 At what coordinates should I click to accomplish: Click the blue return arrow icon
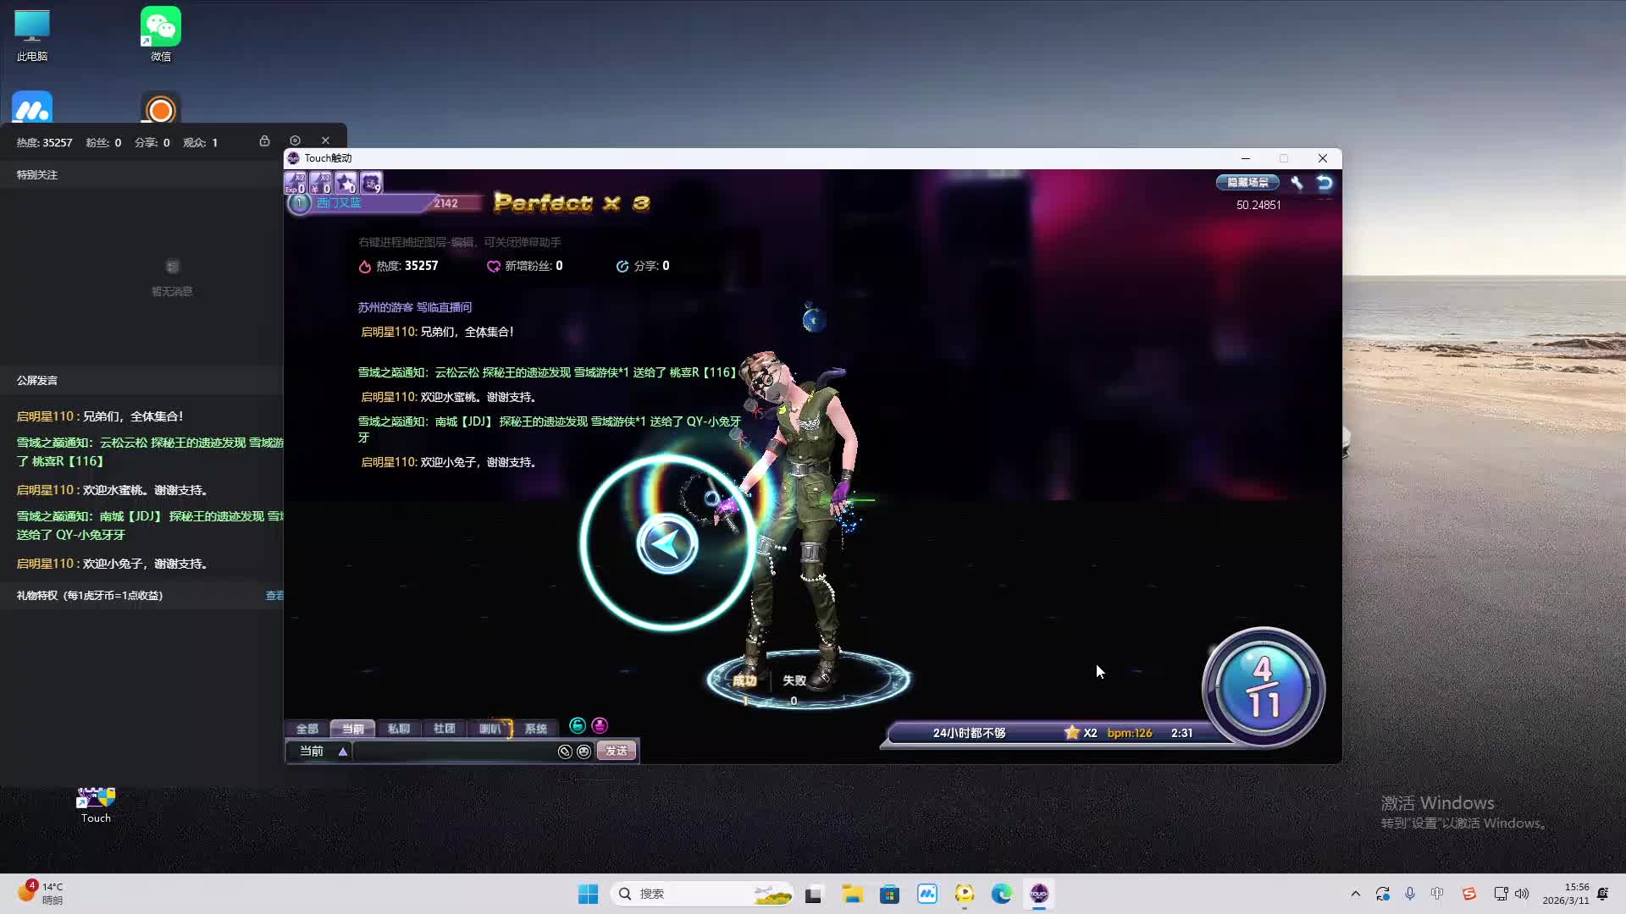pyautogui.click(x=1325, y=183)
